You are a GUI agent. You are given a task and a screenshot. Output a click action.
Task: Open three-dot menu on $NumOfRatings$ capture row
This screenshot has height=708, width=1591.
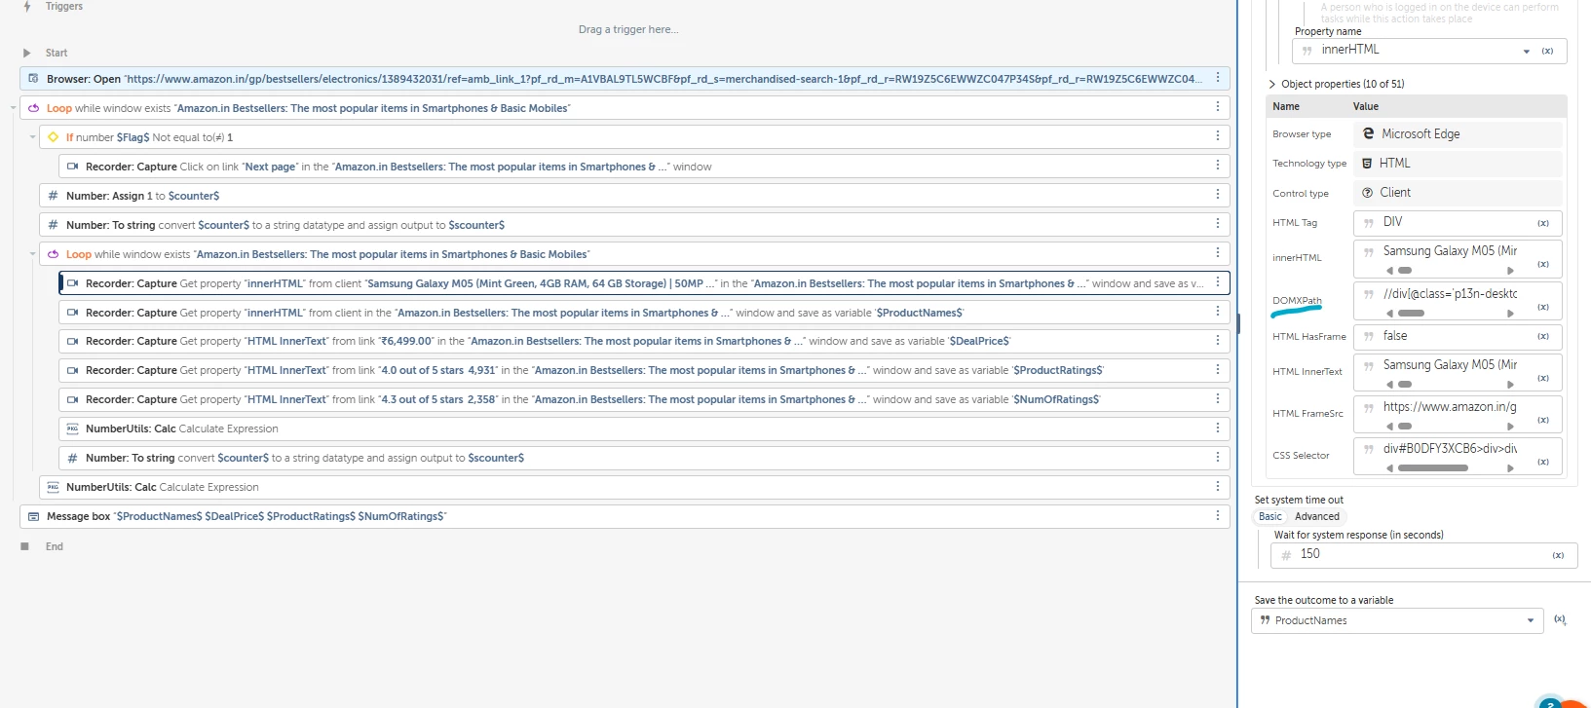(x=1217, y=398)
